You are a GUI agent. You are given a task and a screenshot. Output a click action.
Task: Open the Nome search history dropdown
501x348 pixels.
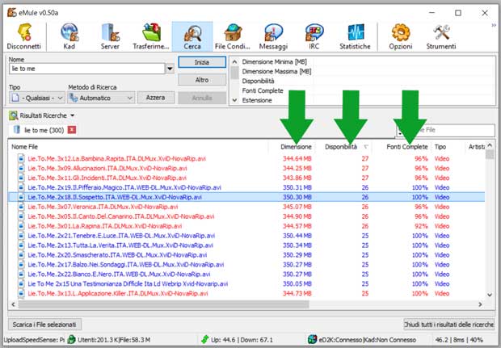[x=170, y=69]
